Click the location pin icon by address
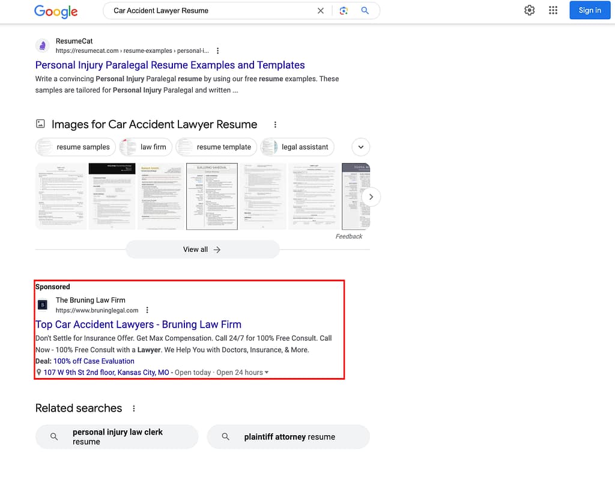615x488 pixels. point(39,372)
